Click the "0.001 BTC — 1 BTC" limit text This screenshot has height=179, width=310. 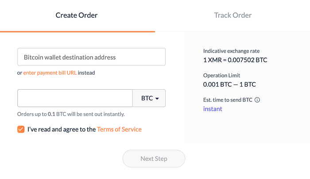[229, 84]
